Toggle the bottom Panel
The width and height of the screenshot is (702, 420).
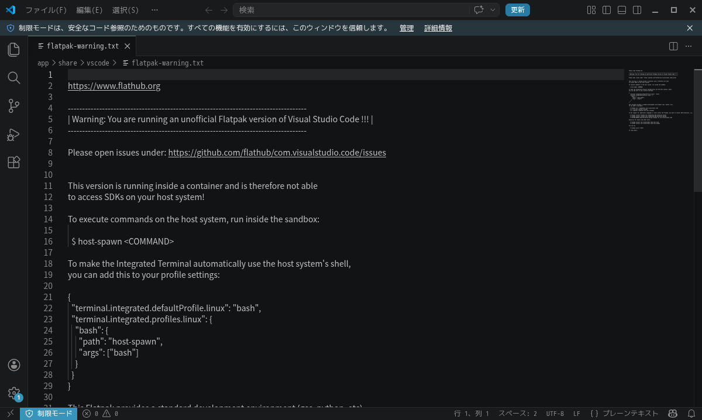tap(622, 10)
